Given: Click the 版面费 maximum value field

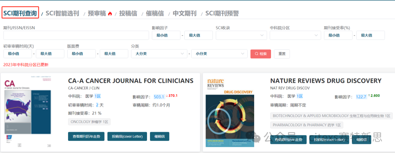Looking at the screenshot, I should coord(114,54).
